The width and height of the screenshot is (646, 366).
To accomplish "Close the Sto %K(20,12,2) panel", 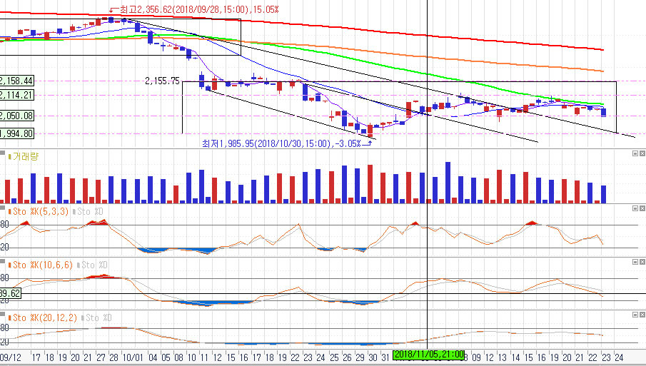I will coord(642,315).
